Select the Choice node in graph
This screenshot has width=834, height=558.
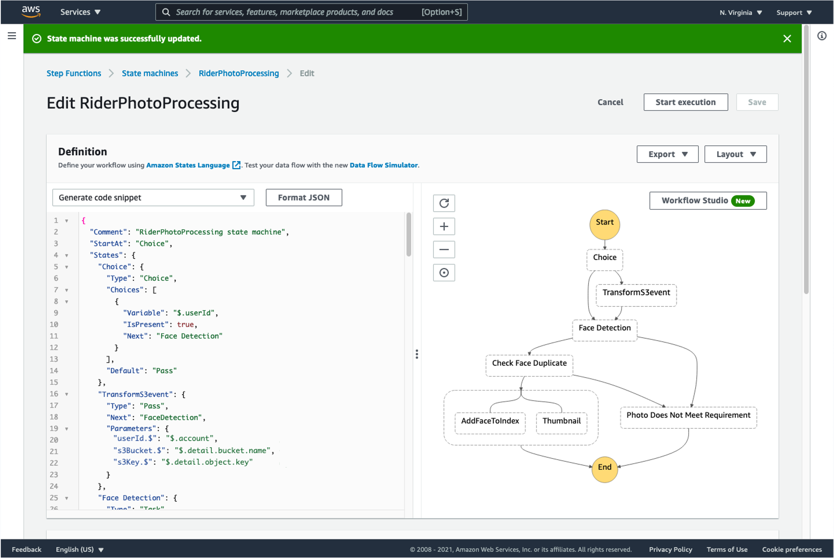coord(604,260)
